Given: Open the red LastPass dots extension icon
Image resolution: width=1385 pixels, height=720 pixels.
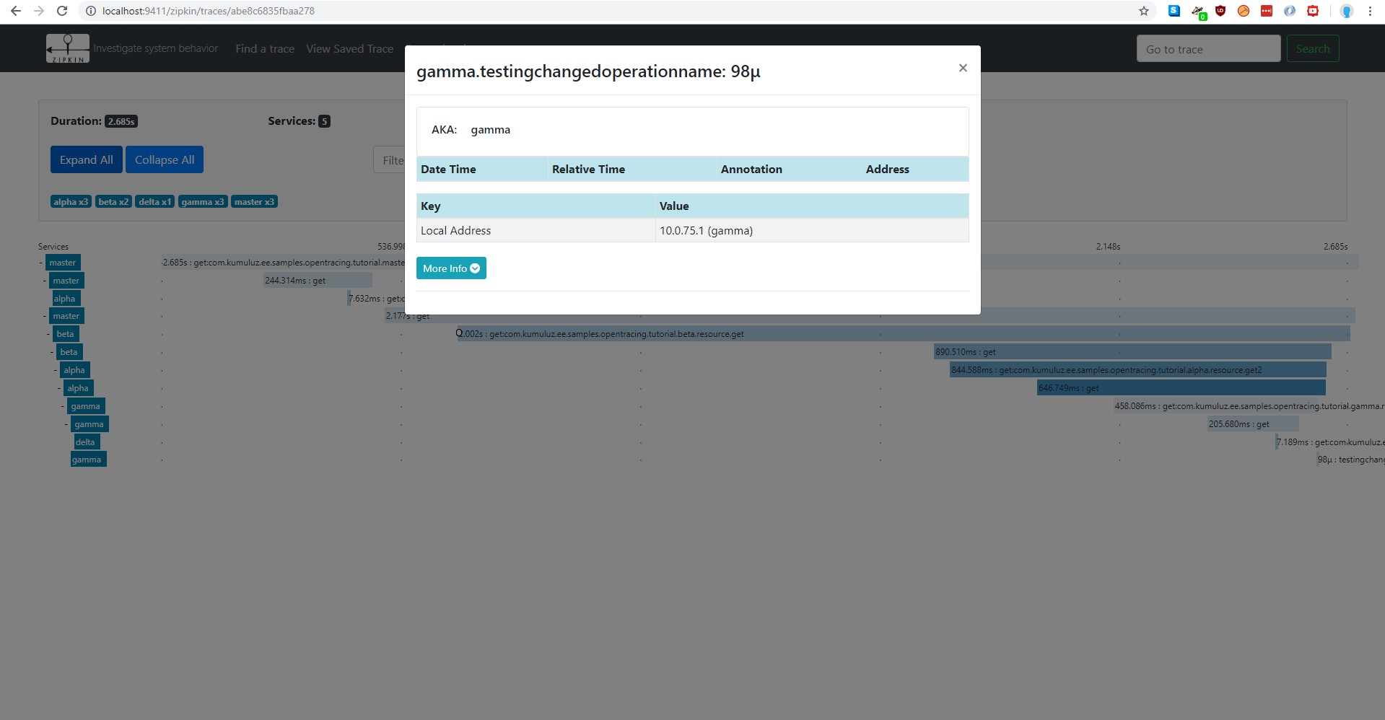Looking at the screenshot, I should (1267, 10).
